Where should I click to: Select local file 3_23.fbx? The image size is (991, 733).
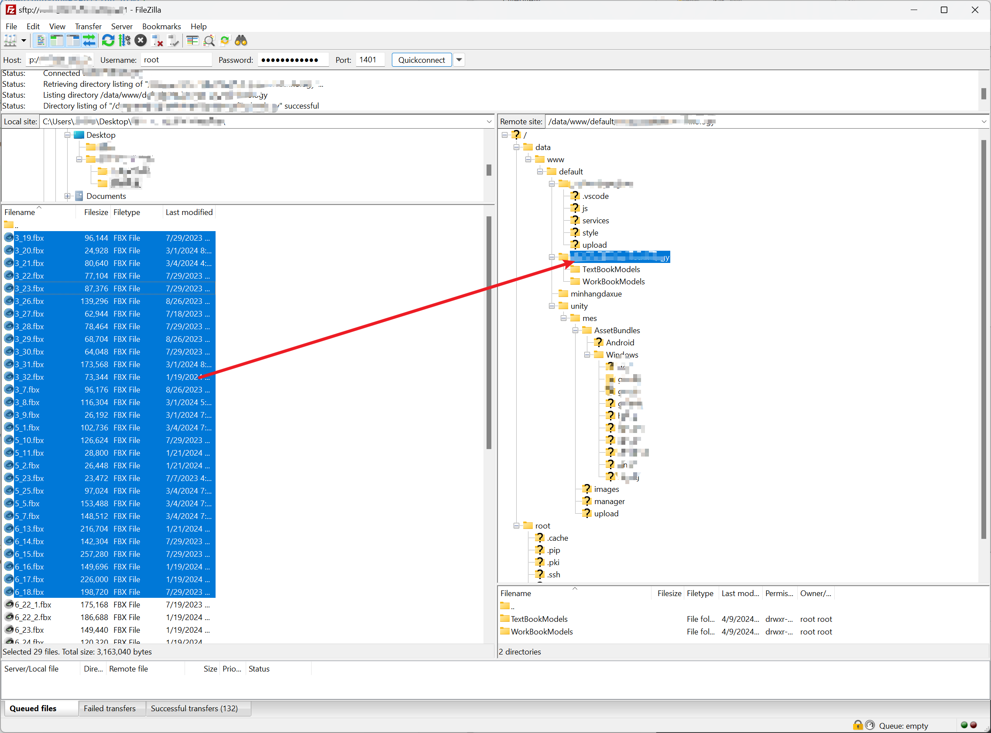[x=109, y=288]
